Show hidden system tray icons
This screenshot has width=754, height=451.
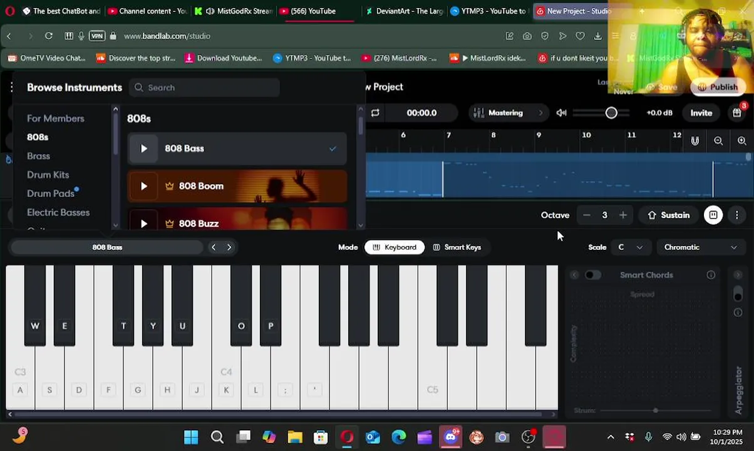(611, 437)
